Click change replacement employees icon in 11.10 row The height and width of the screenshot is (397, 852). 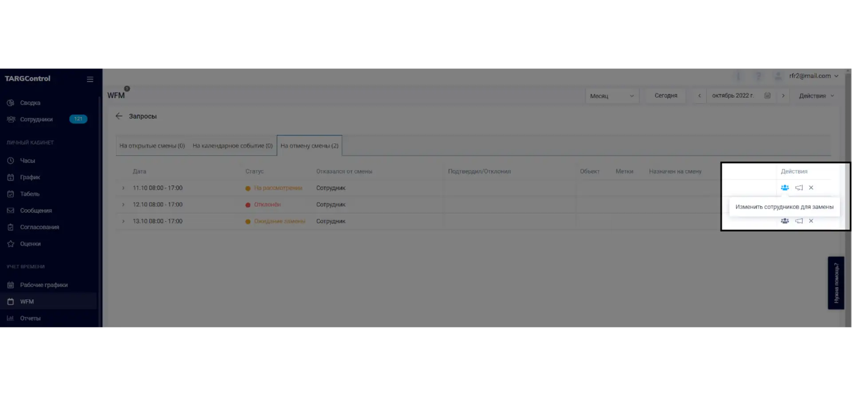(x=785, y=188)
